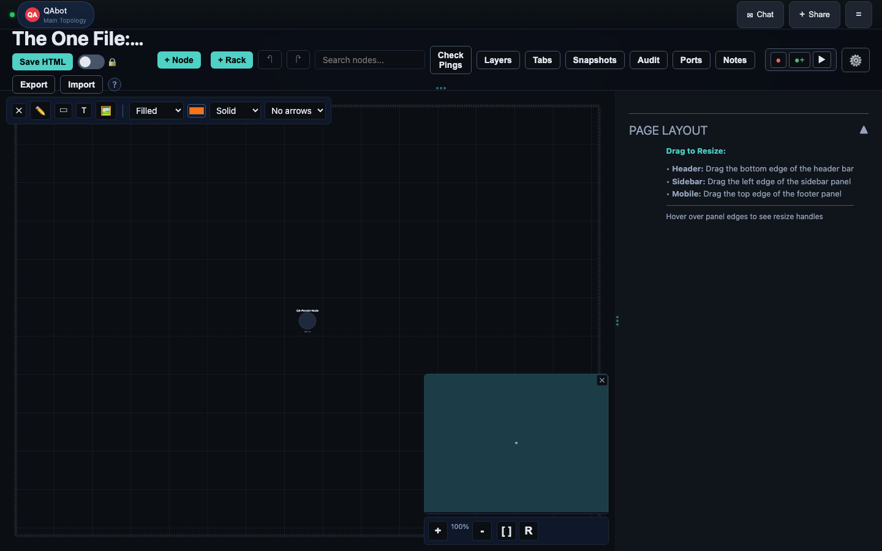Open the hamburger menu
The image size is (882, 551).
pos(859,15)
